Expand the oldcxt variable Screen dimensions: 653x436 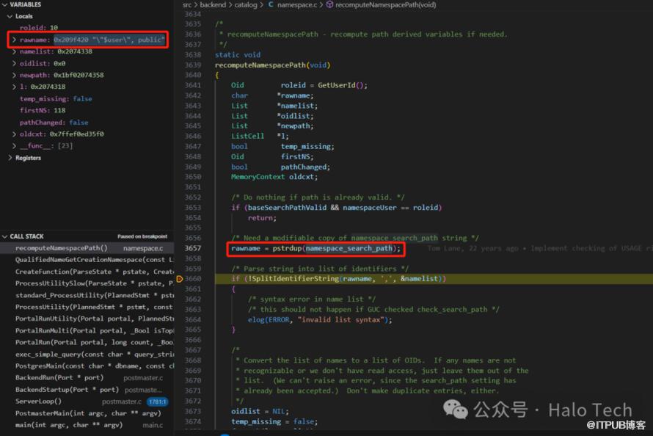coord(14,134)
